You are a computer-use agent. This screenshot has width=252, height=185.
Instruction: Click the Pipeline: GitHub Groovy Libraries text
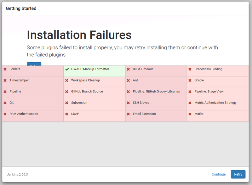tap(156, 91)
